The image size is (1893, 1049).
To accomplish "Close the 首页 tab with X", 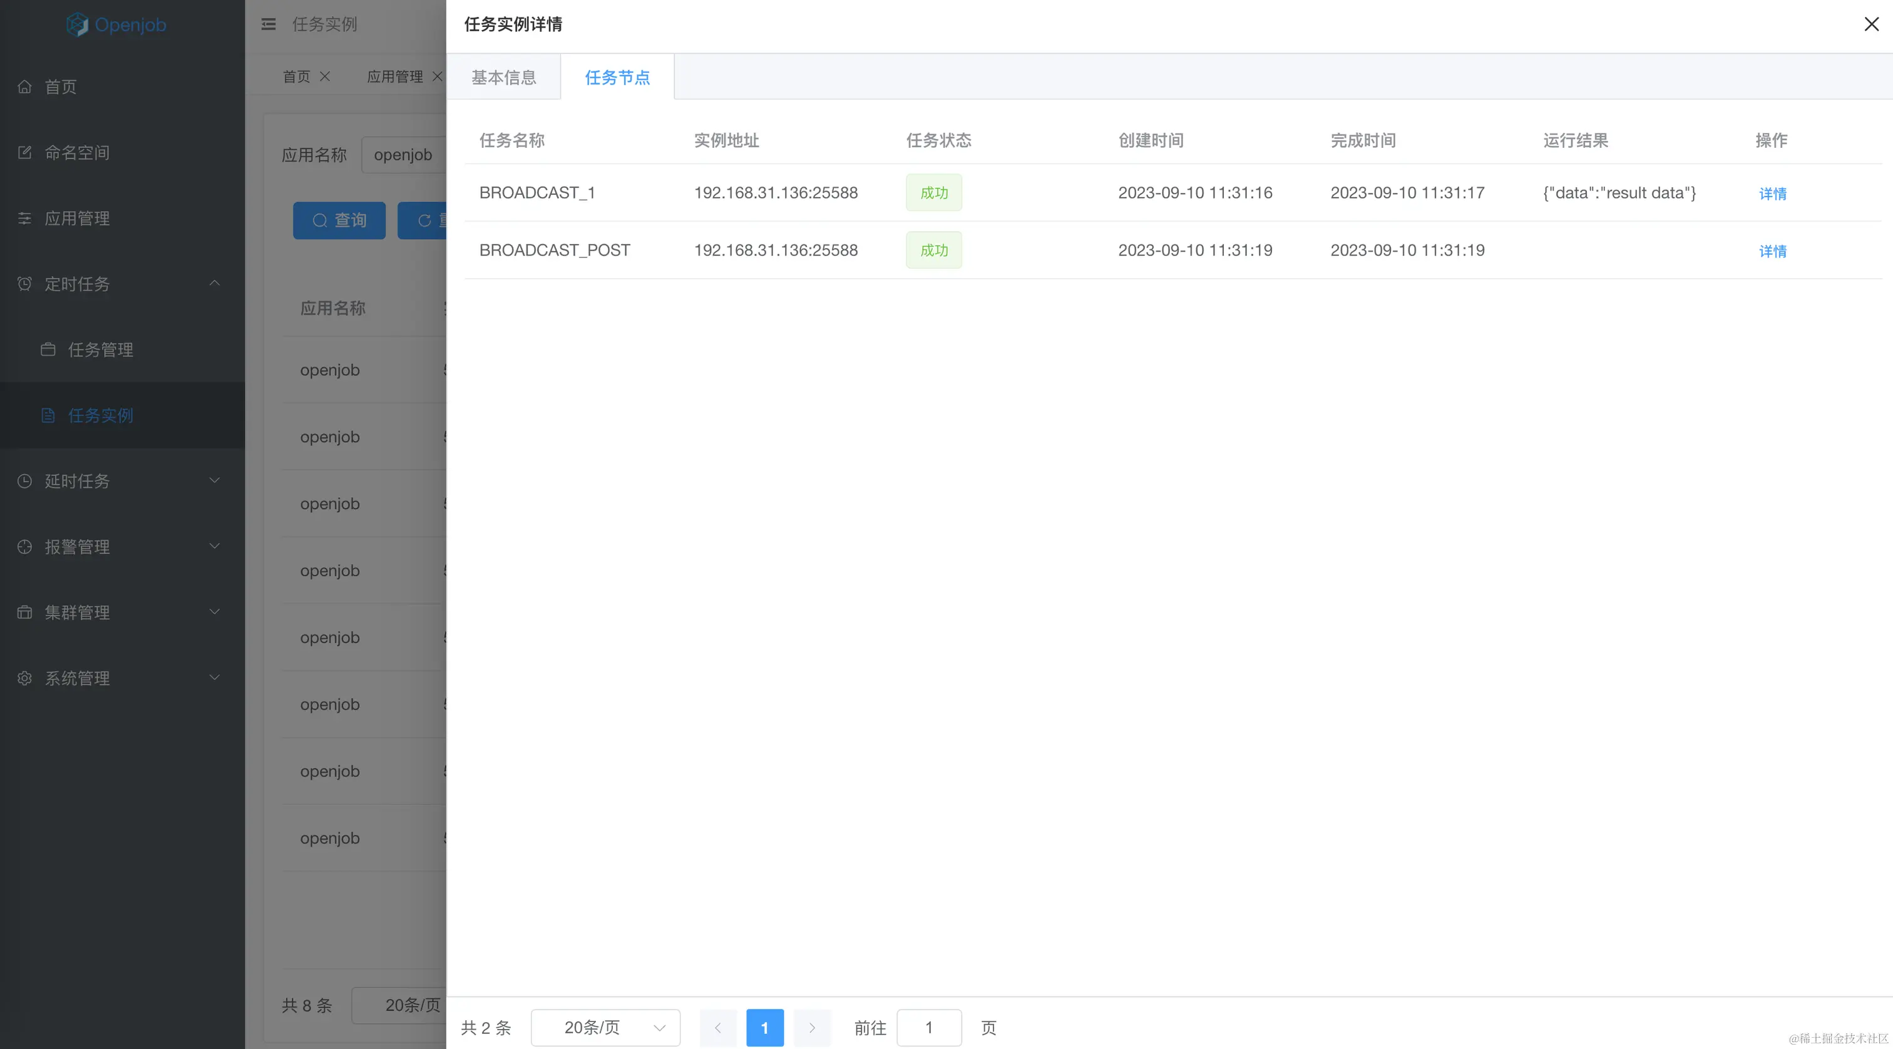I will pos(325,76).
